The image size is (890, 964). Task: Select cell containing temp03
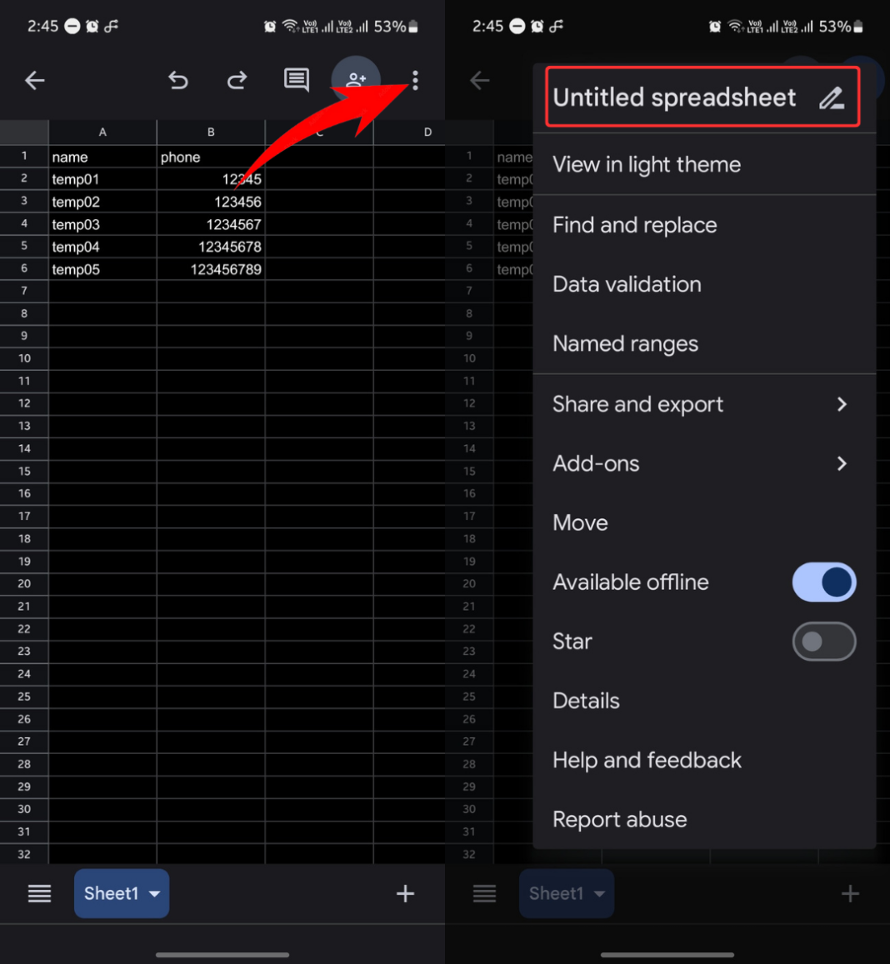point(102,225)
